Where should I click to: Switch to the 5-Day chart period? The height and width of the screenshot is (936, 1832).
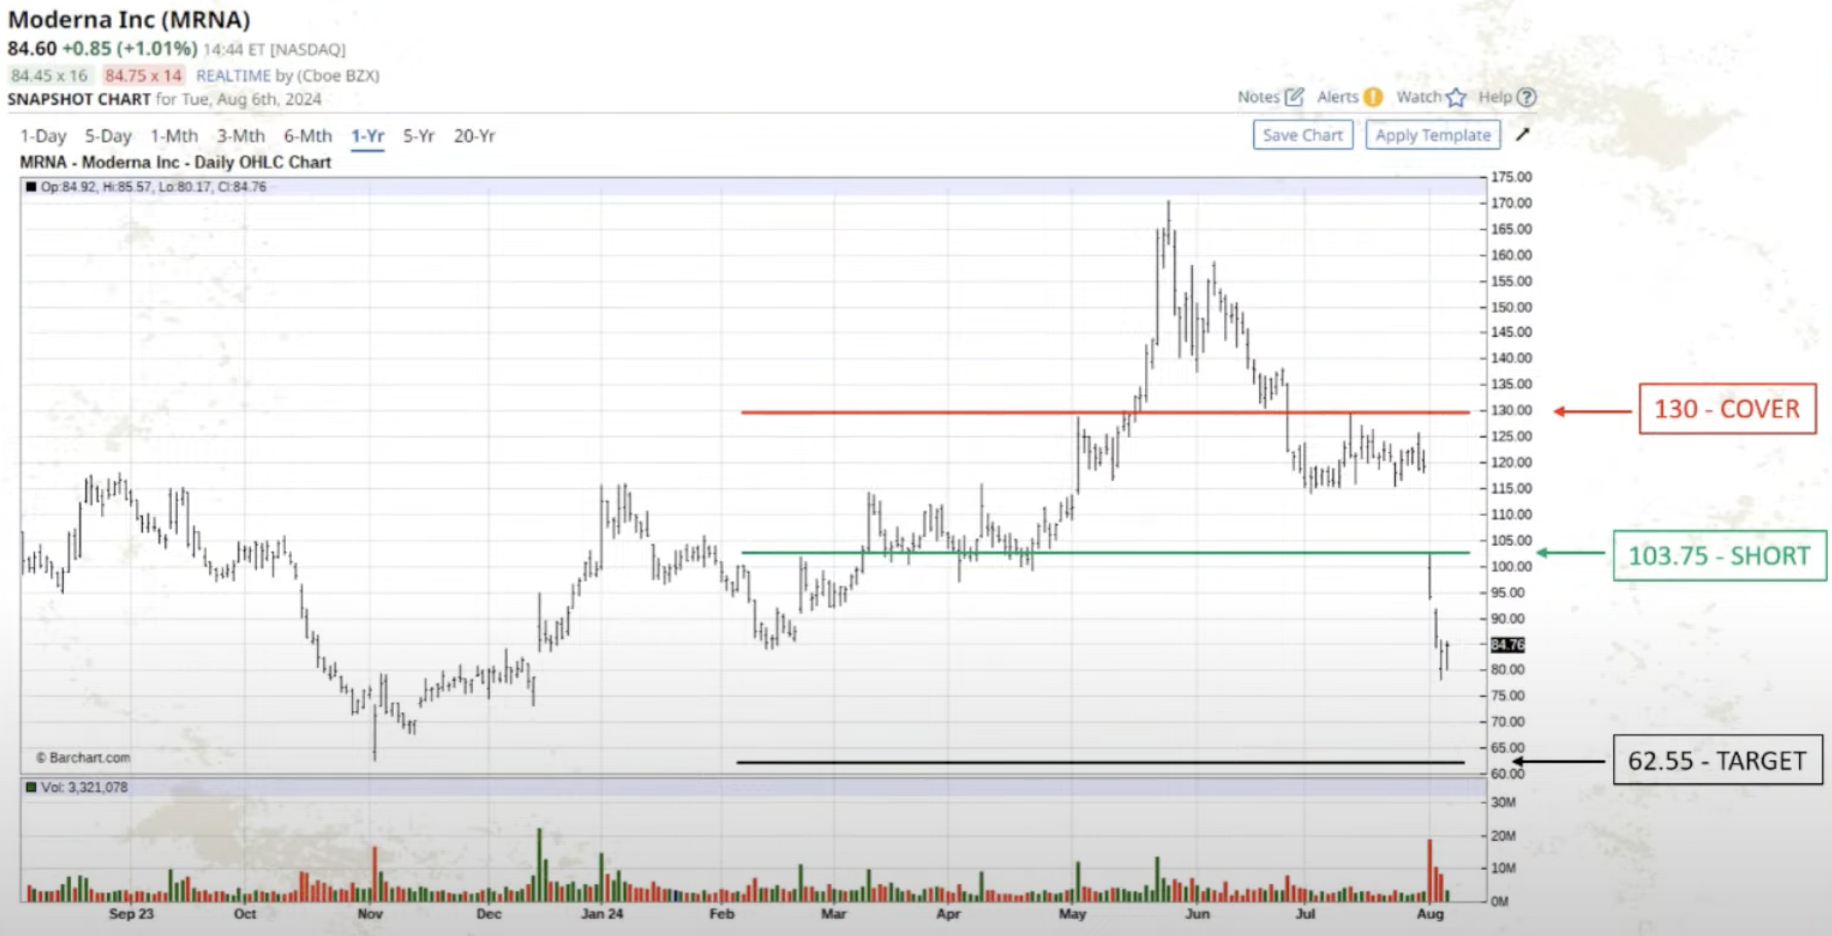108,136
